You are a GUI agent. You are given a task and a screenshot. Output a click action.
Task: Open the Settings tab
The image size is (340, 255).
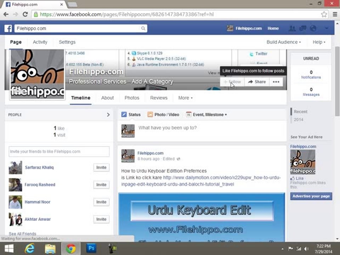click(x=67, y=42)
